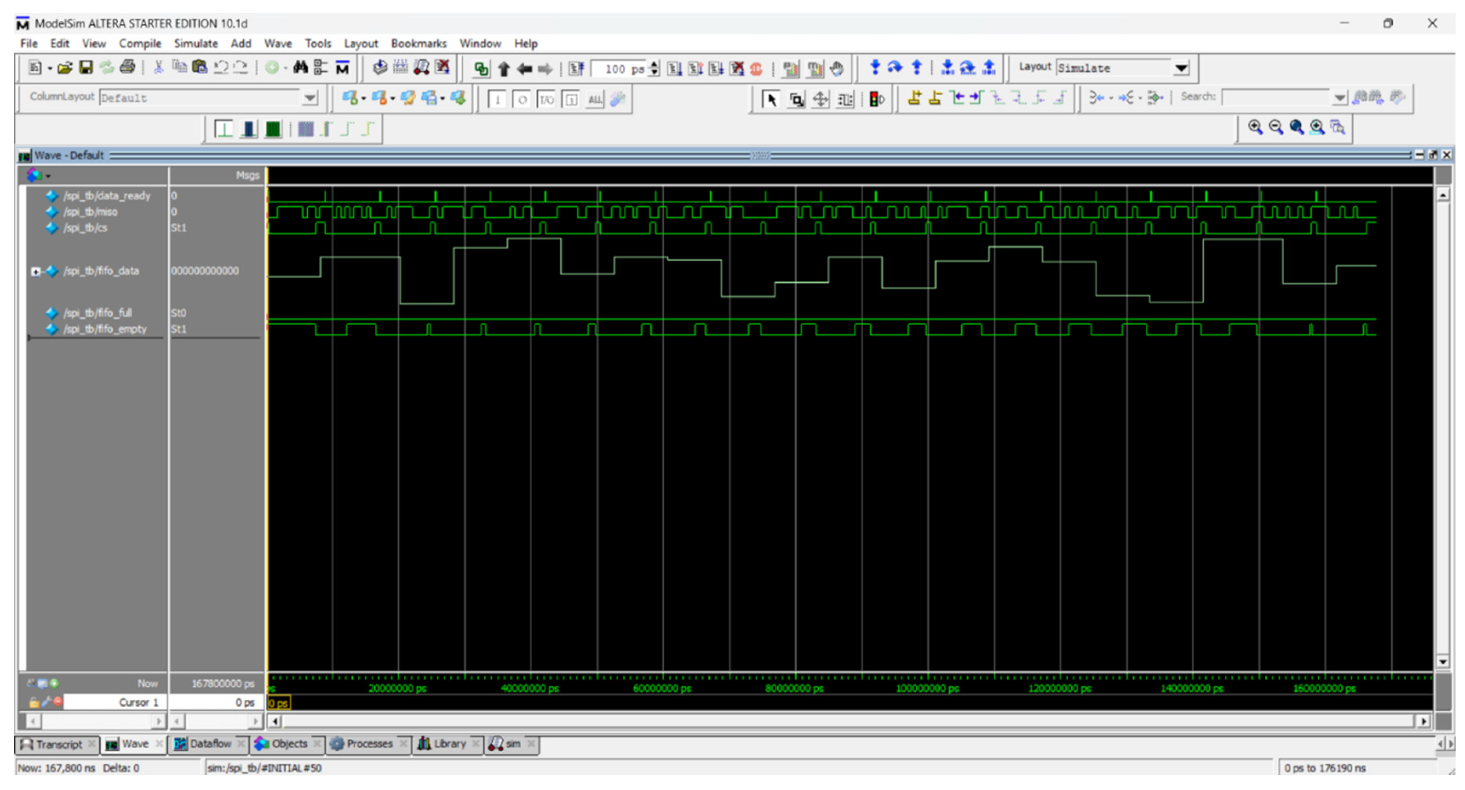Select the /spi_tb/miso signal name
The width and height of the screenshot is (1465, 790).
pyautogui.click(x=90, y=212)
